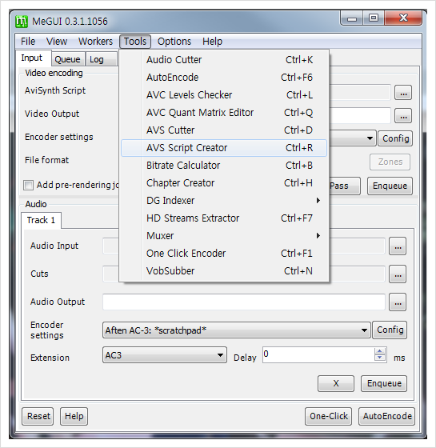Enqueue the video encoding job
The width and height of the screenshot is (436, 448).
coord(390,186)
